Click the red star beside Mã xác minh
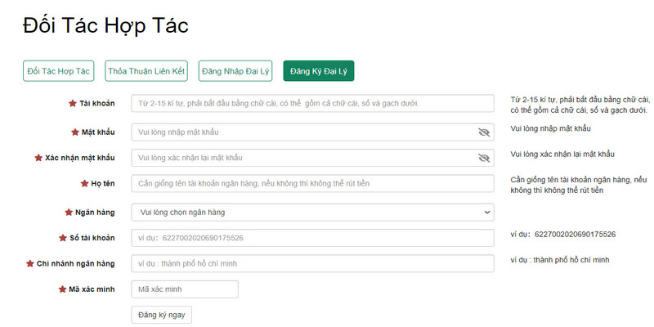Screen dimensions: 654x327 (x=61, y=289)
